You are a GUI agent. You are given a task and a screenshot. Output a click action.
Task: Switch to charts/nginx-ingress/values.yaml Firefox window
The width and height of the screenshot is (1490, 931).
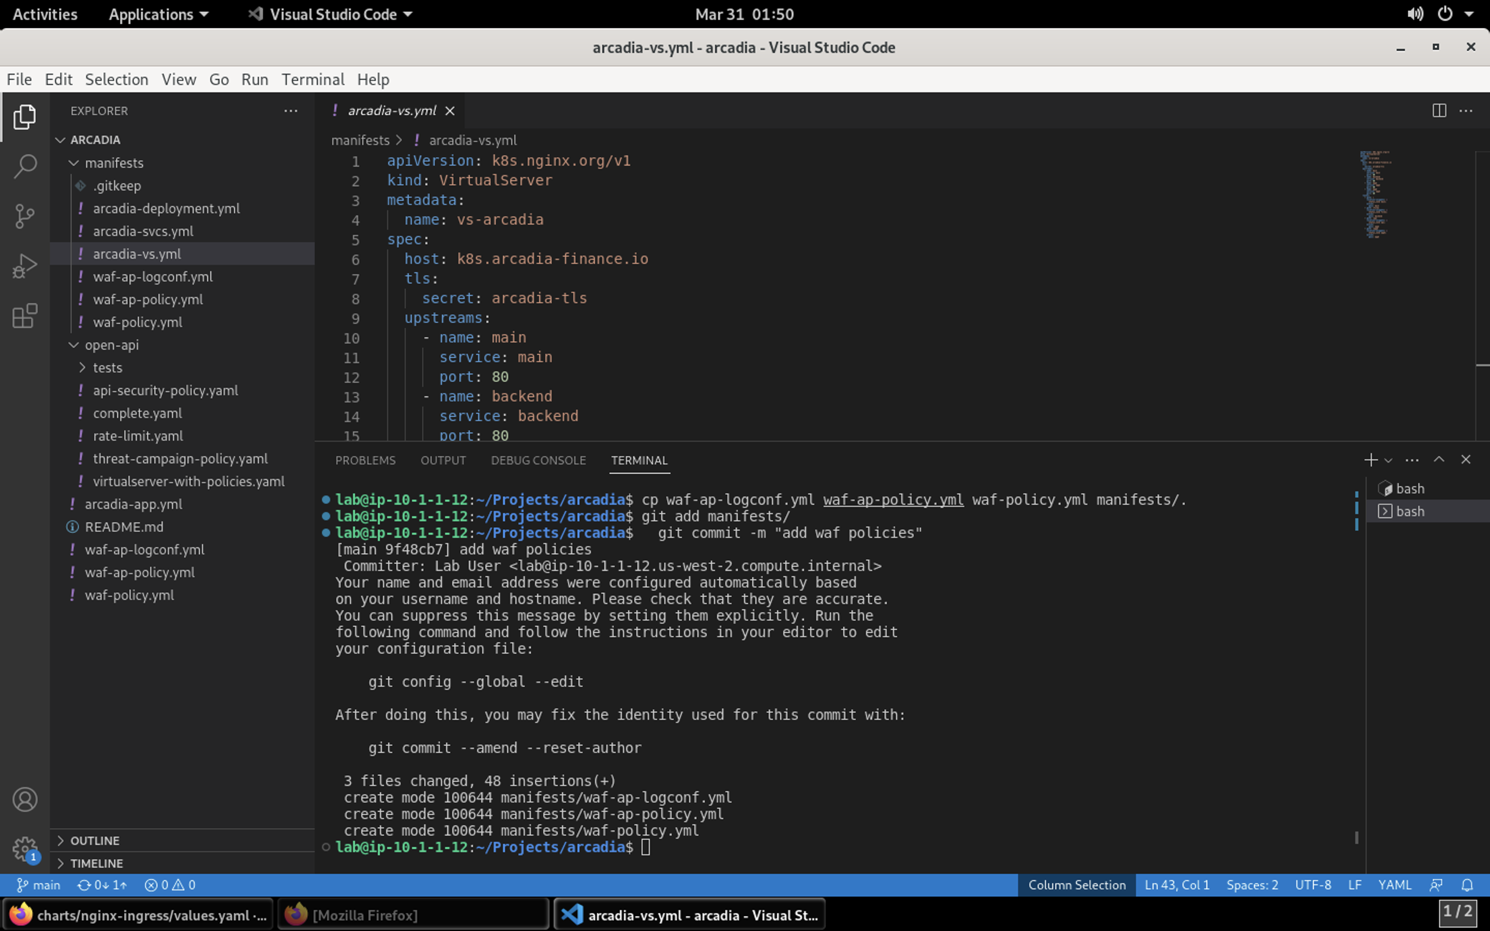[137, 914]
